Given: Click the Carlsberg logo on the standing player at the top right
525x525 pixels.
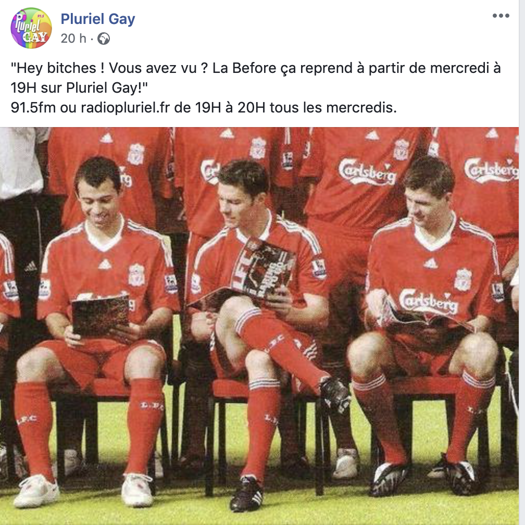Looking at the screenshot, I should (491, 170).
